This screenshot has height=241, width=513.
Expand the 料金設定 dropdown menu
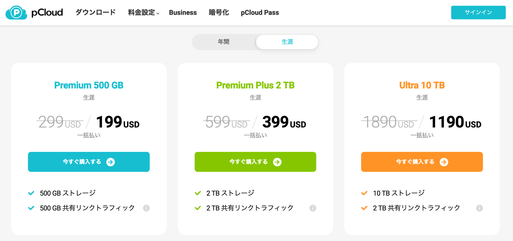click(x=143, y=13)
